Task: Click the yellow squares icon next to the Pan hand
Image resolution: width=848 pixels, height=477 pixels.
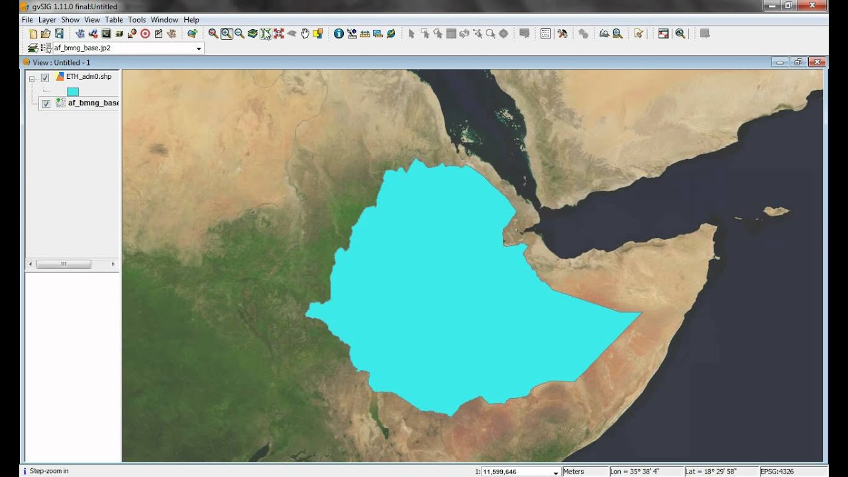Action: [318, 34]
